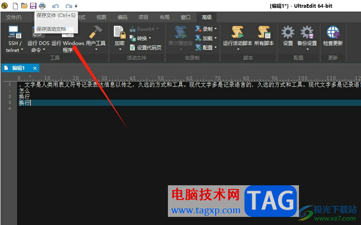The image size is (361, 225).
Task: Click the column ruler above the editor
Action: [x=189, y=78]
